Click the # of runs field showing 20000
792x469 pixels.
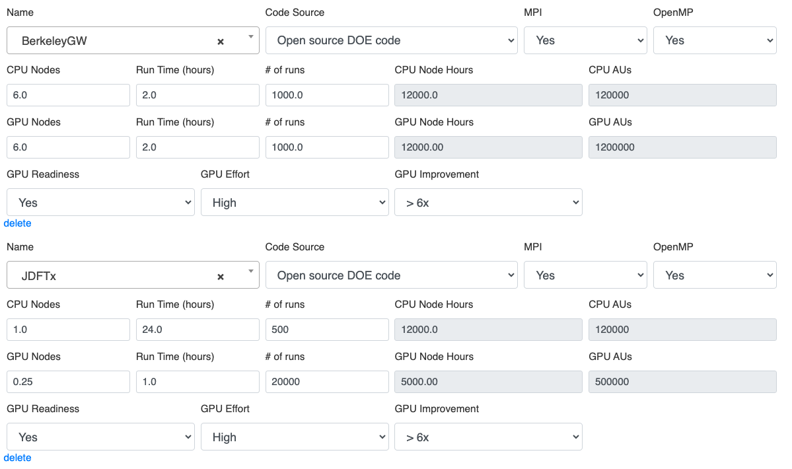pos(327,382)
